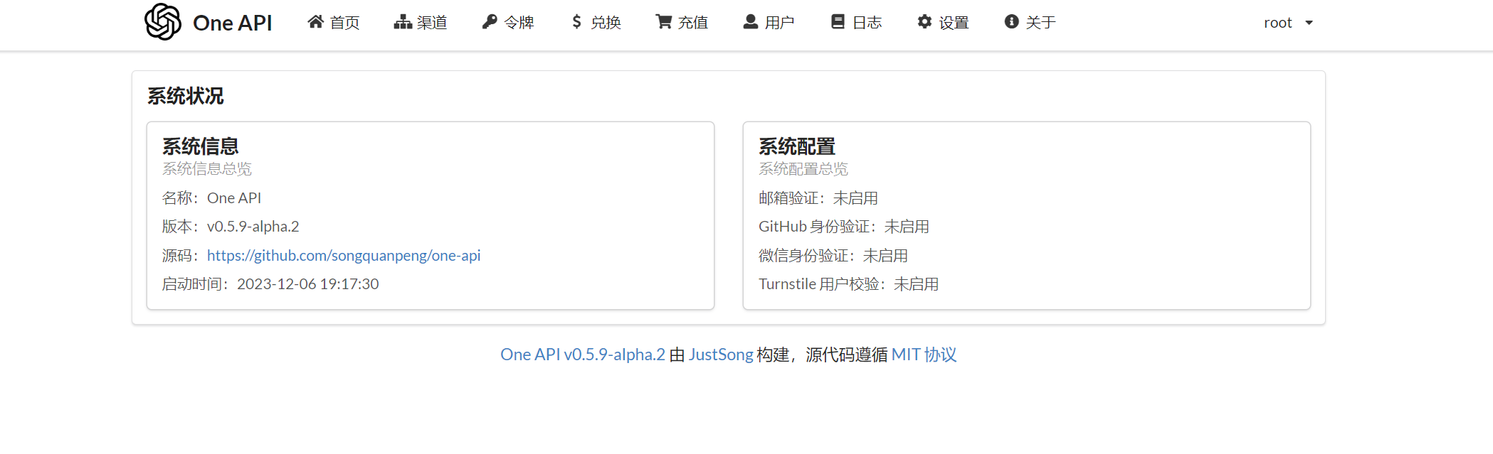Image resolution: width=1493 pixels, height=454 pixels.
Task: Click the dollar icon beside 兑换
Action: pos(576,22)
